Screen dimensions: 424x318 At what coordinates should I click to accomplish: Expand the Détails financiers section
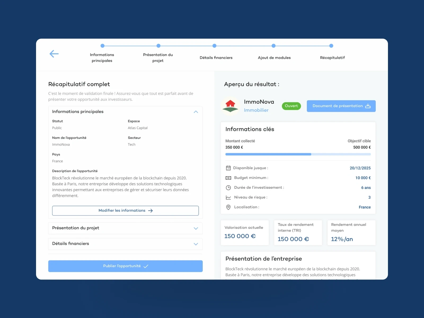[x=196, y=244]
